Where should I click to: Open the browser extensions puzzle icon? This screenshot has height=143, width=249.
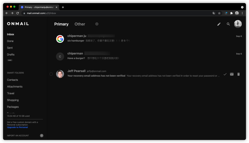(x=232, y=13)
